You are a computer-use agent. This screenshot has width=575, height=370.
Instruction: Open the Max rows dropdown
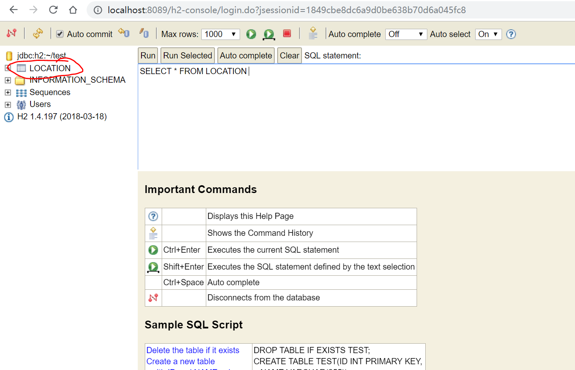pyautogui.click(x=221, y=34)
